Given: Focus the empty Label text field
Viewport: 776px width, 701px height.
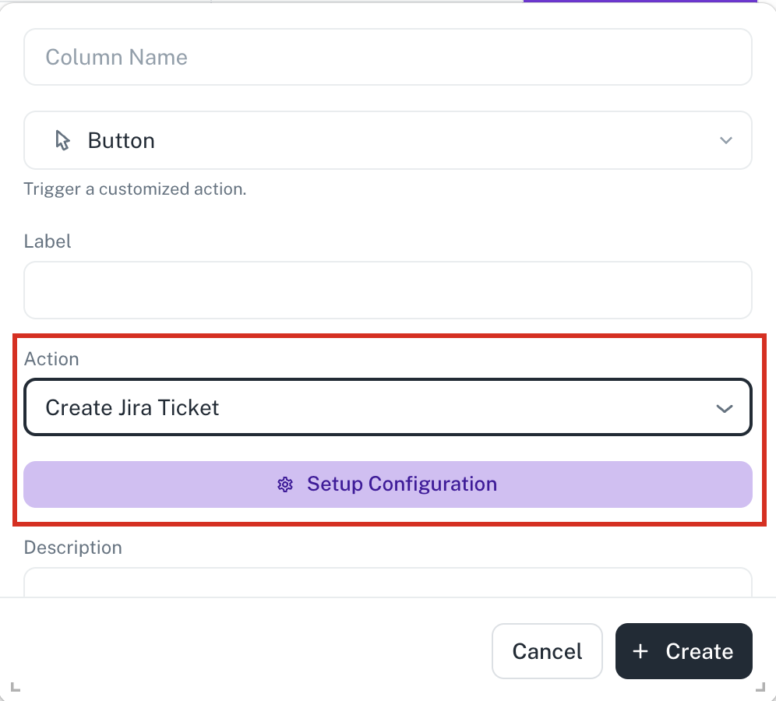Looking at the screenshot, I should (388, 290).
